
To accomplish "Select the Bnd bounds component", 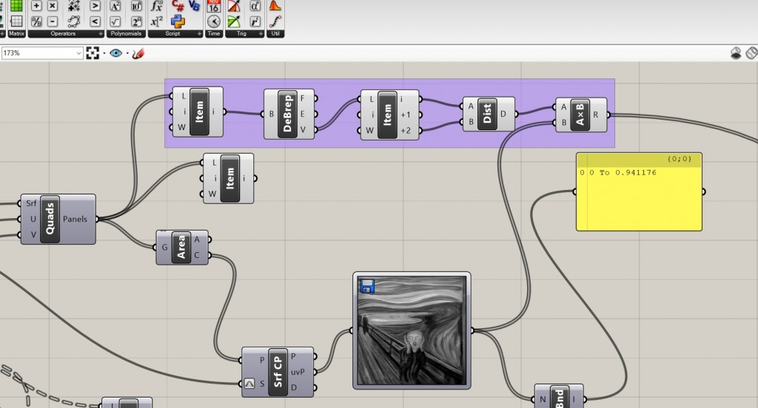I will pos(559,397).
